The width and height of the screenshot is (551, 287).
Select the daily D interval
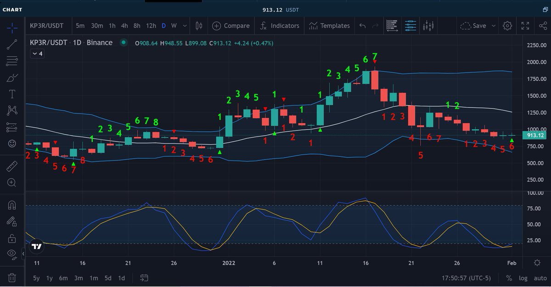[163, 26]
